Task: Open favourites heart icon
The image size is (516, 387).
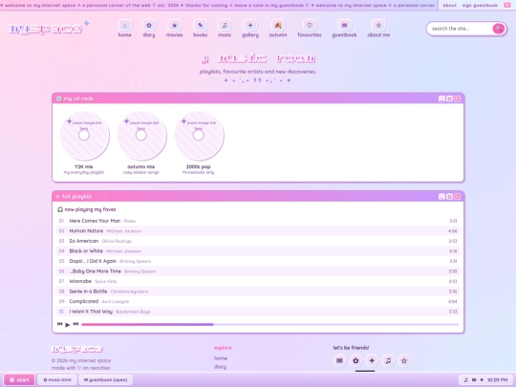Action: pos(310,26)
